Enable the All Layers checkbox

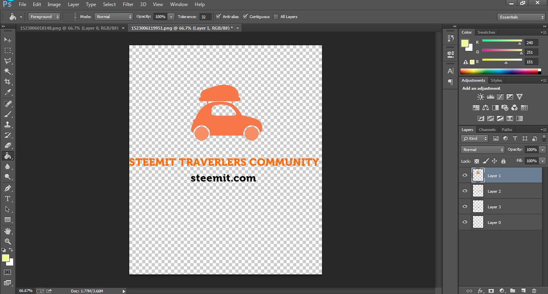[x=276, y=17]
